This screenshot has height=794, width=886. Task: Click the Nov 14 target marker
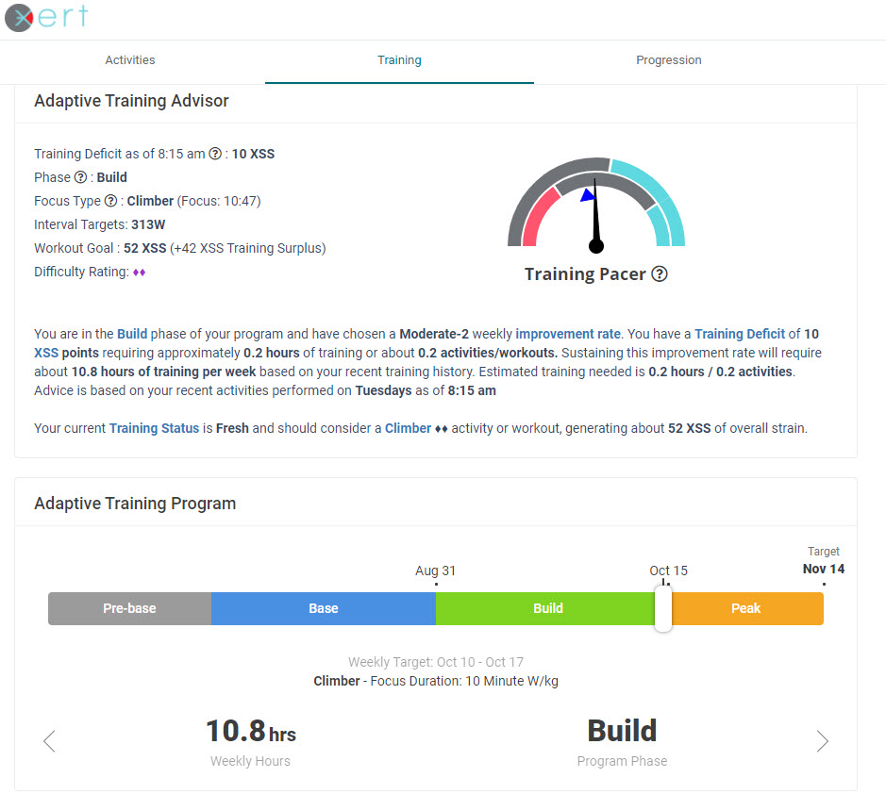pos(823,569)
